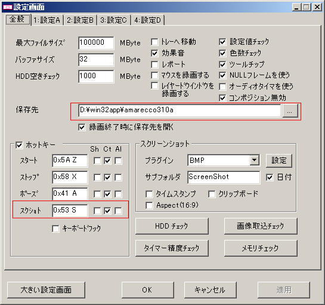Click the 設定 button next to plugin
The height and width of the screenshot is (305, 325).
tap(278, 161)
